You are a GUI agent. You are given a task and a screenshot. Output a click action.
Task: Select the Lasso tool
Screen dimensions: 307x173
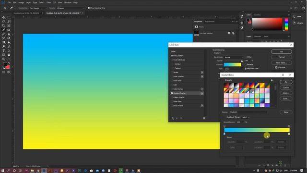(3, 22)
